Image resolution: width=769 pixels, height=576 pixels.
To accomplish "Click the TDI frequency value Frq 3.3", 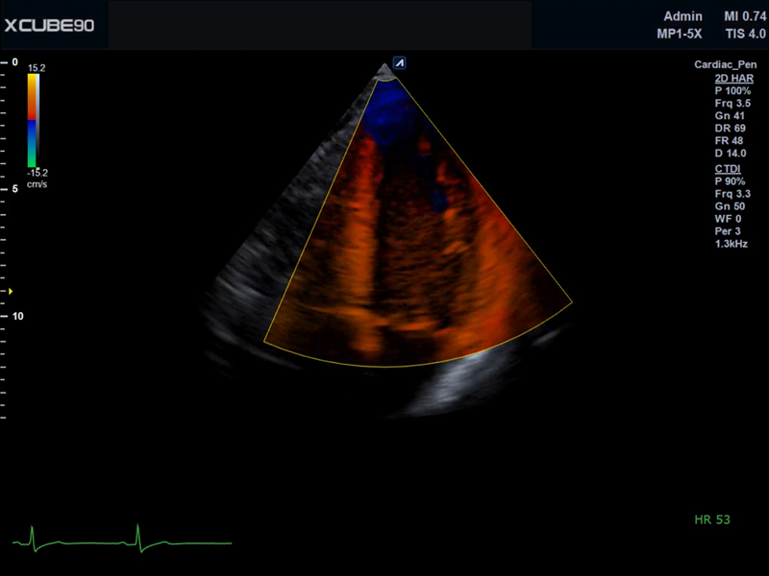I will [x=732, y=194].
